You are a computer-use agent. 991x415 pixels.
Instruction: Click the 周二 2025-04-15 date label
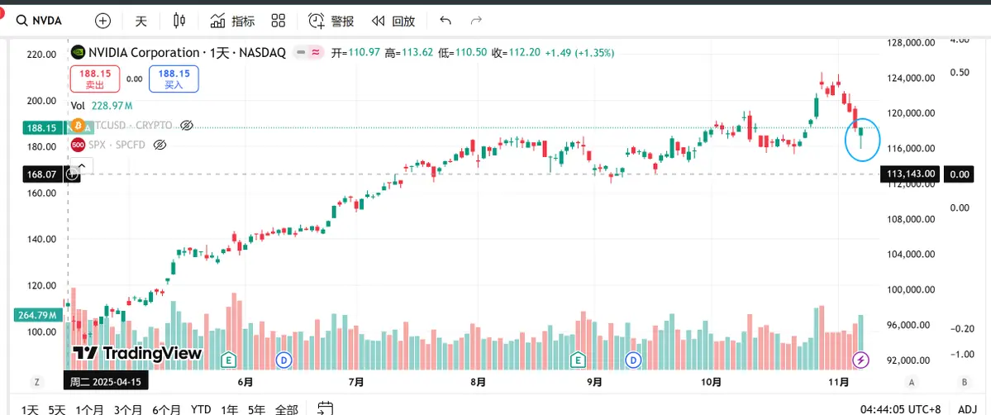(x=107, y=382)
